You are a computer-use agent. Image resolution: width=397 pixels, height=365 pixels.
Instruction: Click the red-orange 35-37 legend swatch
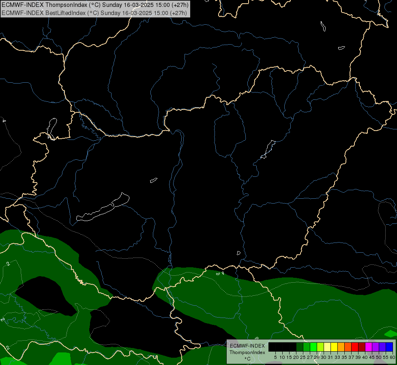pos(348,347)
